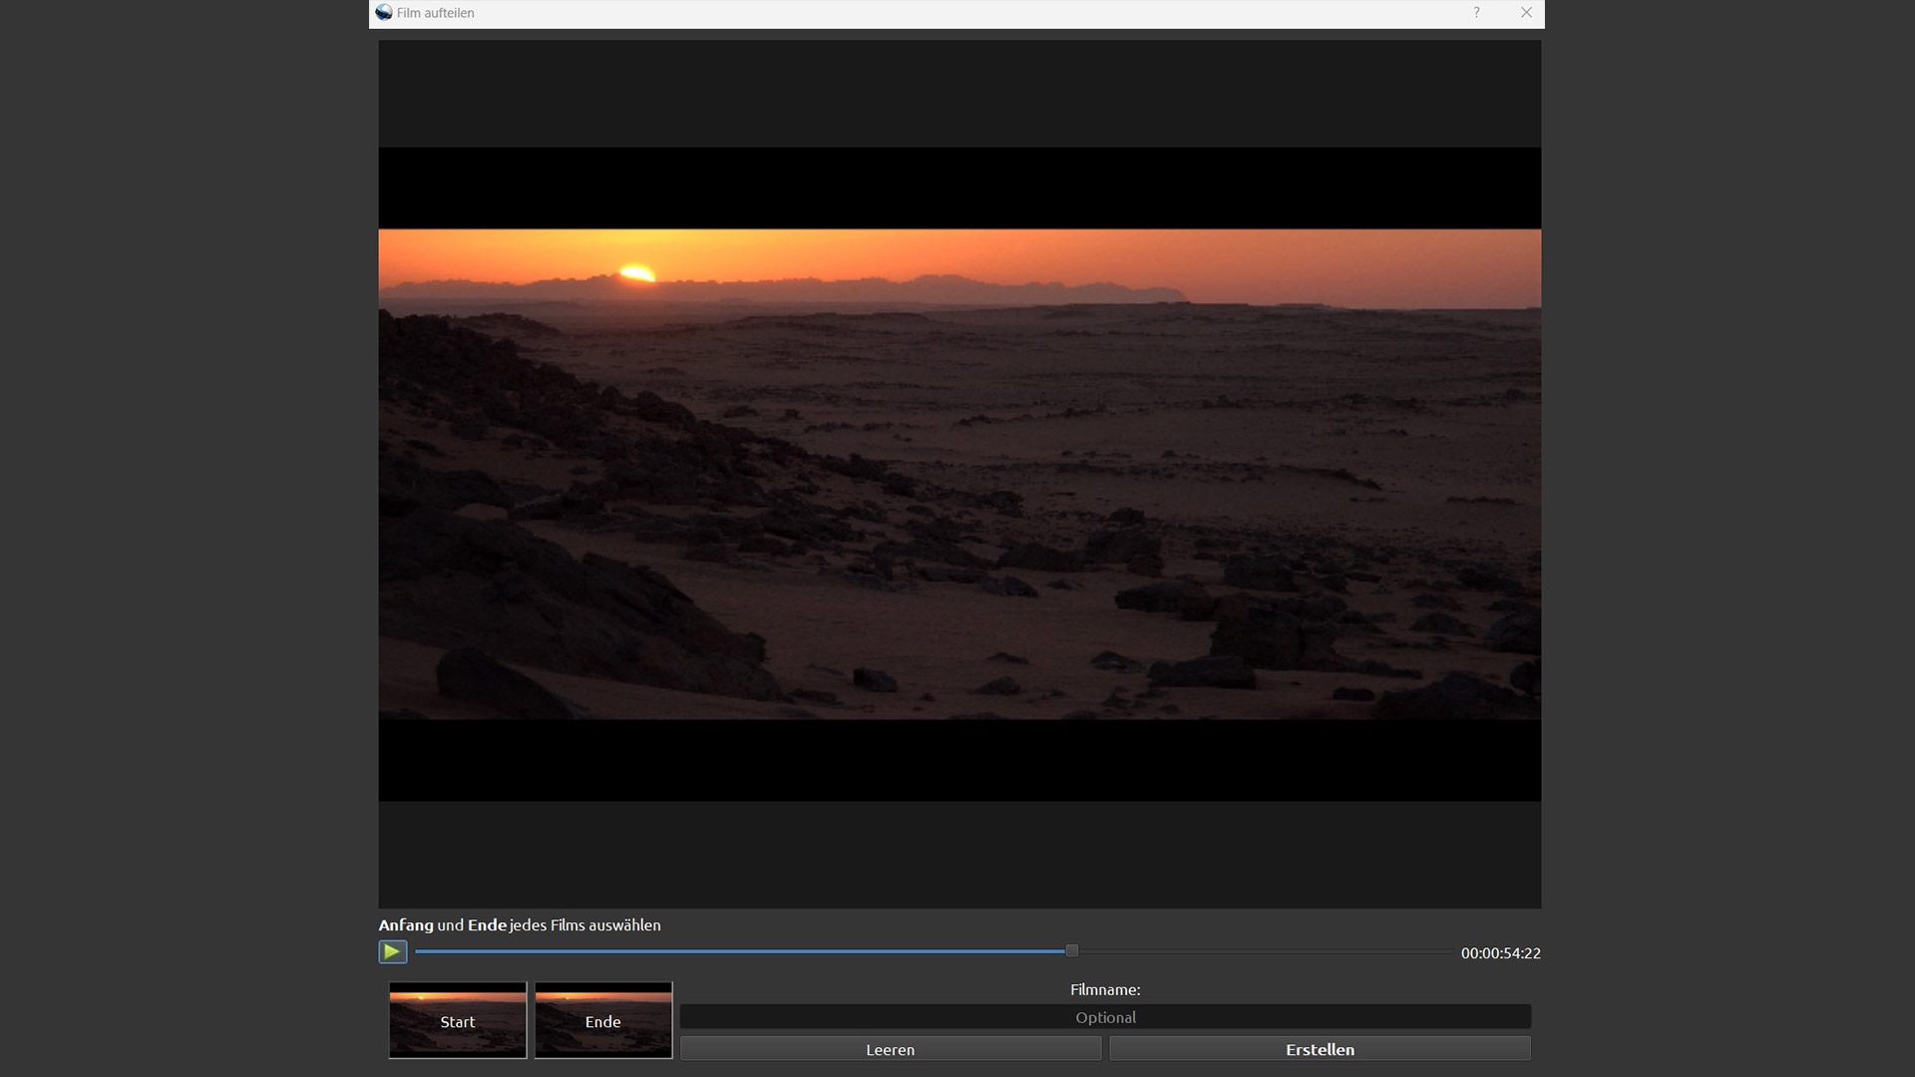1915x1077 pixels.
Task: Click the upper black letterbox bar
Action: pos(957,187)
